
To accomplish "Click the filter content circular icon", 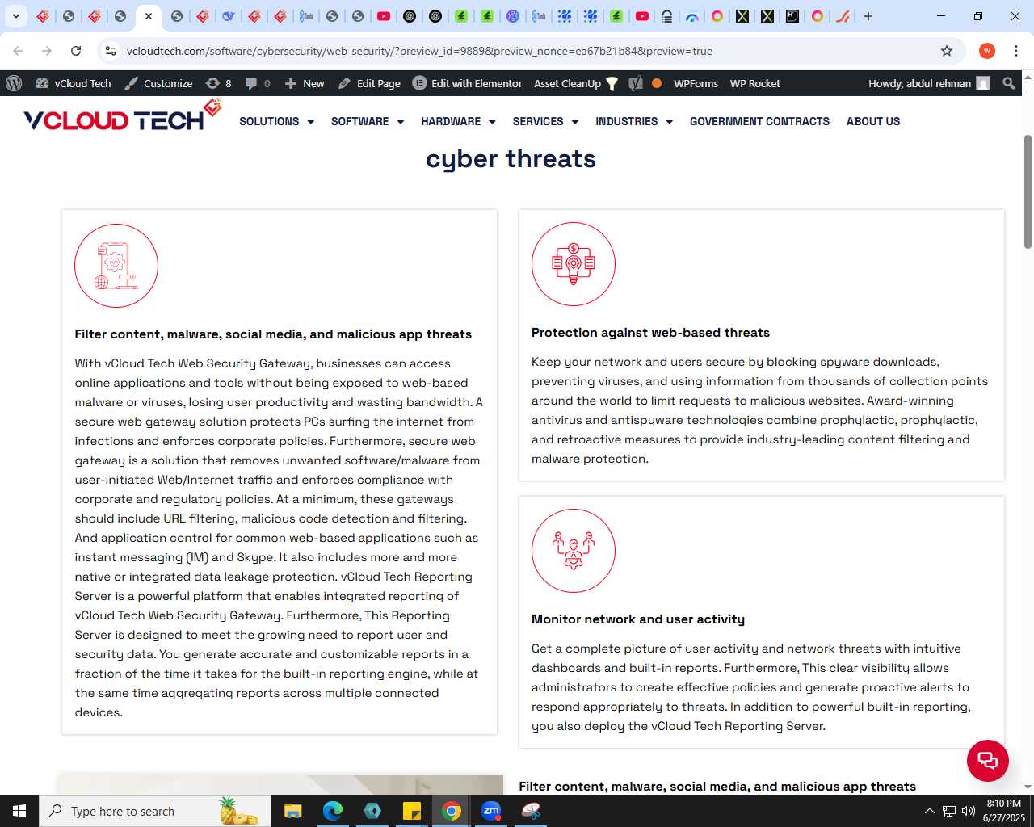I will pyautogui.click(x=116, y=266).
